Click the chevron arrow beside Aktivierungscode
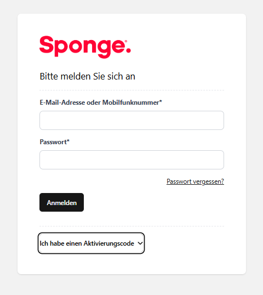Screen dimensions: 263x295 pyautogui.click(x=140, y=243)
